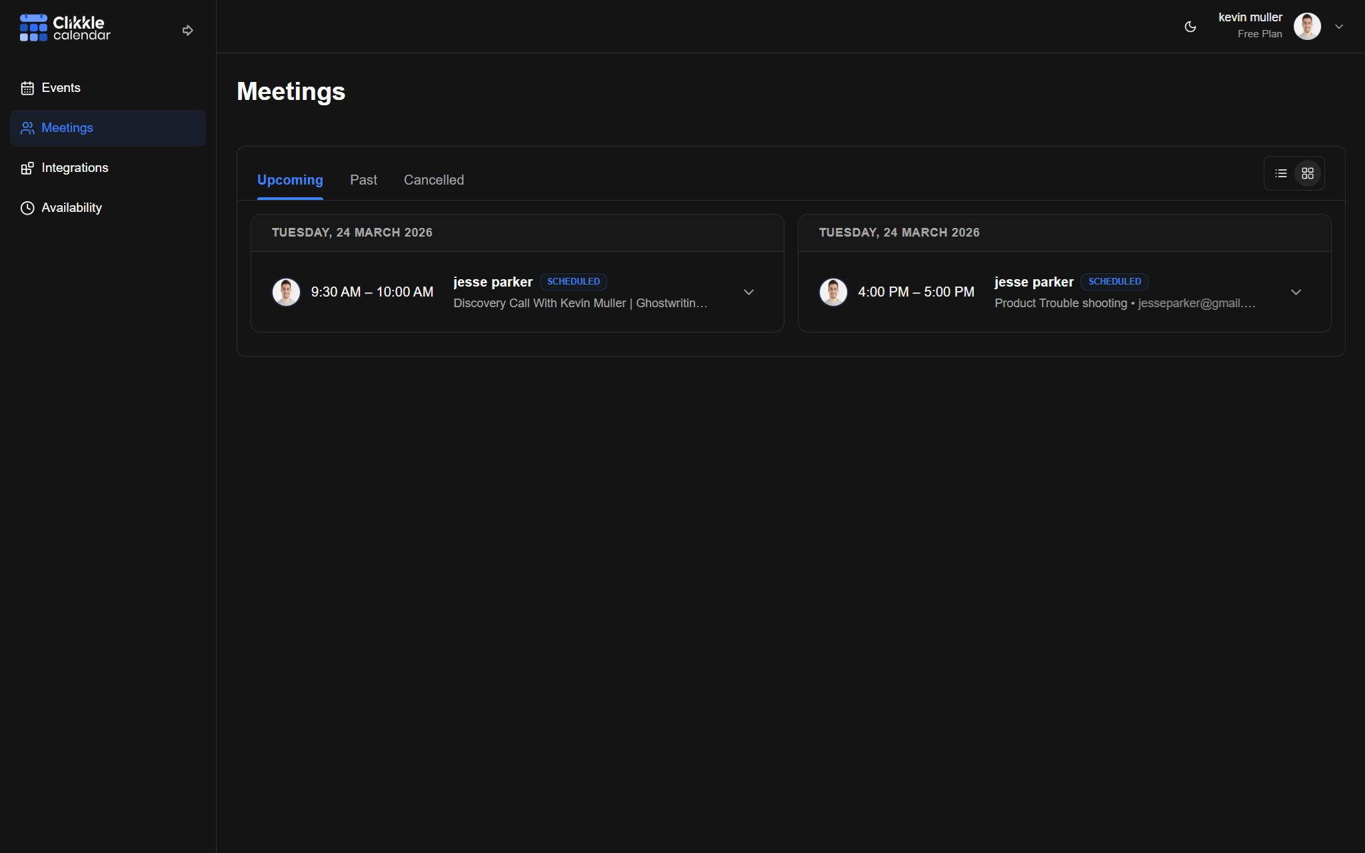Click the Meetings people icon in sidebar
Viewport: 1365px width, 853px height.
[27, 128]
